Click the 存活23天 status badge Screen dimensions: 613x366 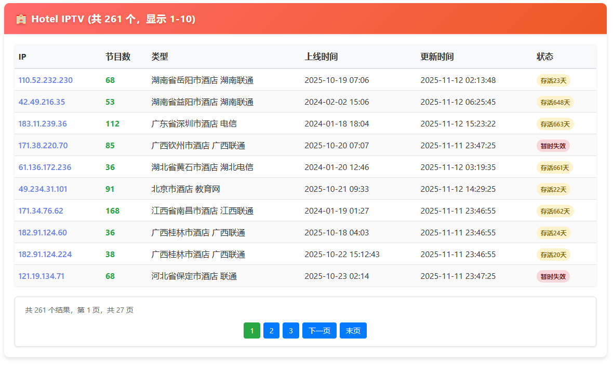pyautogui.click(x=553, y=80)
